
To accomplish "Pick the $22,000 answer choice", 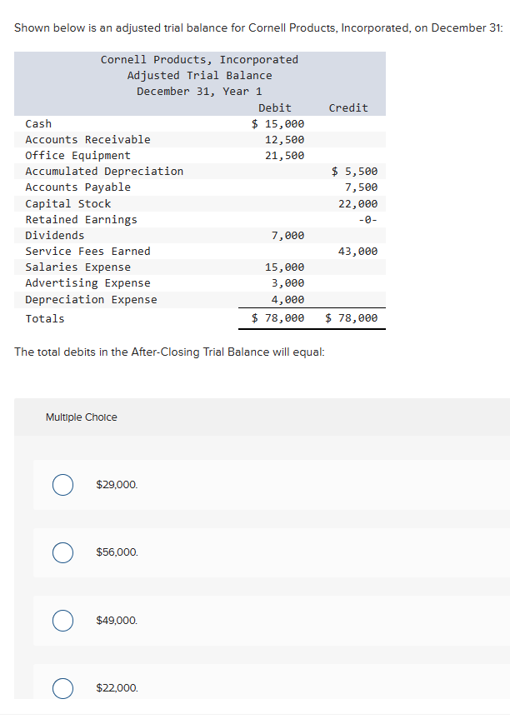I will click(x=62, y=688).
